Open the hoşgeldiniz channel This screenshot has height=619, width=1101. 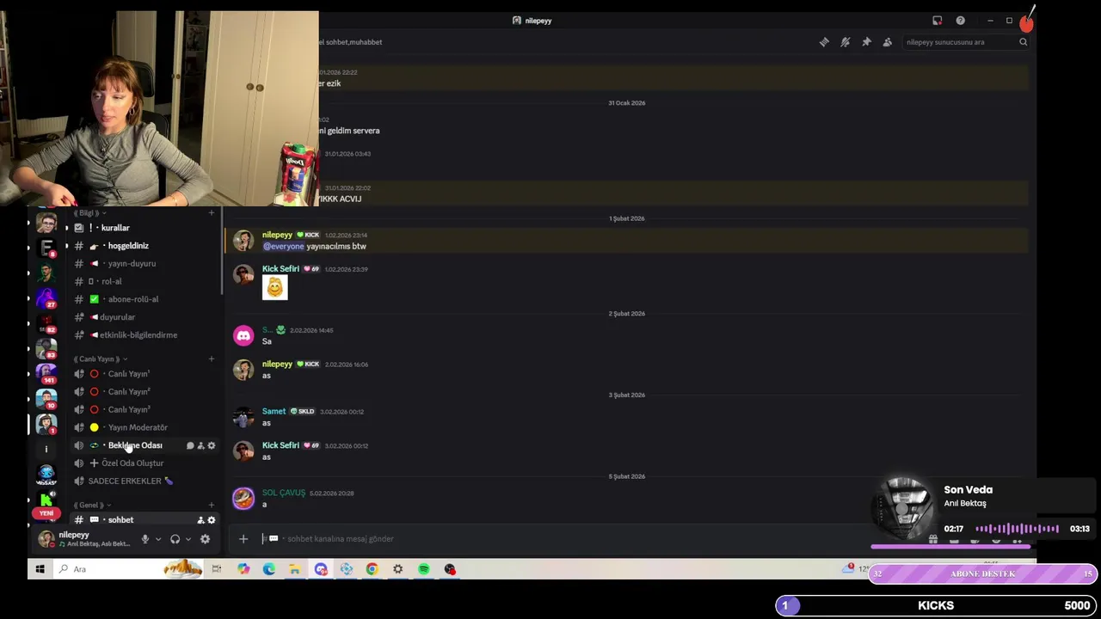click(x=145, y=246)
